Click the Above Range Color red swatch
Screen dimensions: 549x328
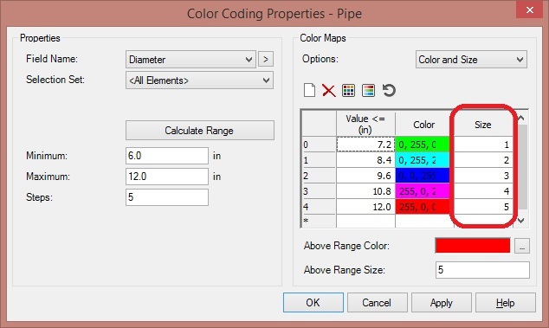pyautogui.click(x=472, y=246)
